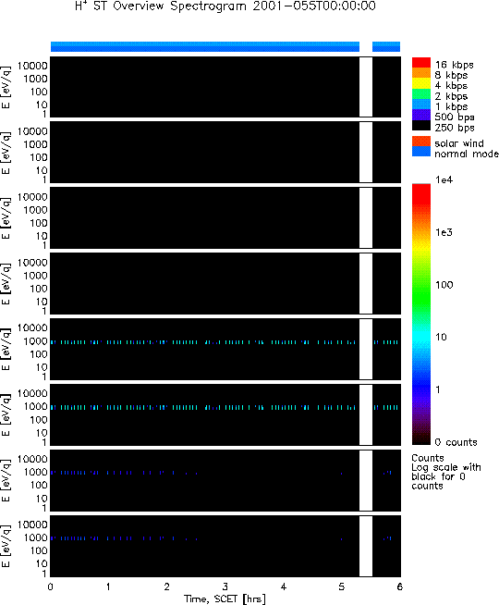
Task: Click the "0 counts" color bar label
Action: tap(456, 442)
